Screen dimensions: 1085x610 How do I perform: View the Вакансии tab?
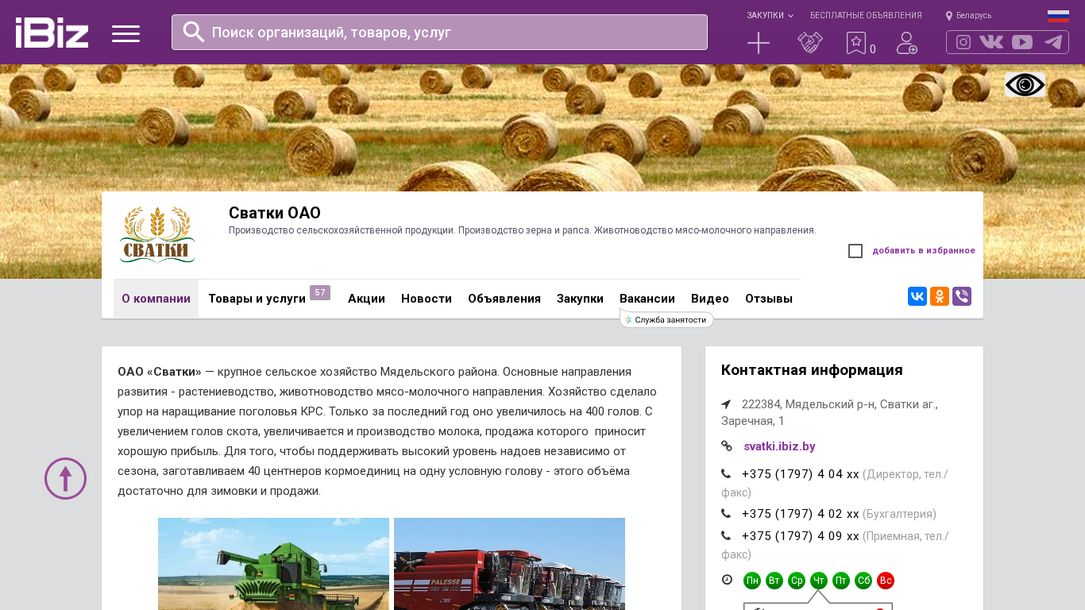tap(647, 299)
